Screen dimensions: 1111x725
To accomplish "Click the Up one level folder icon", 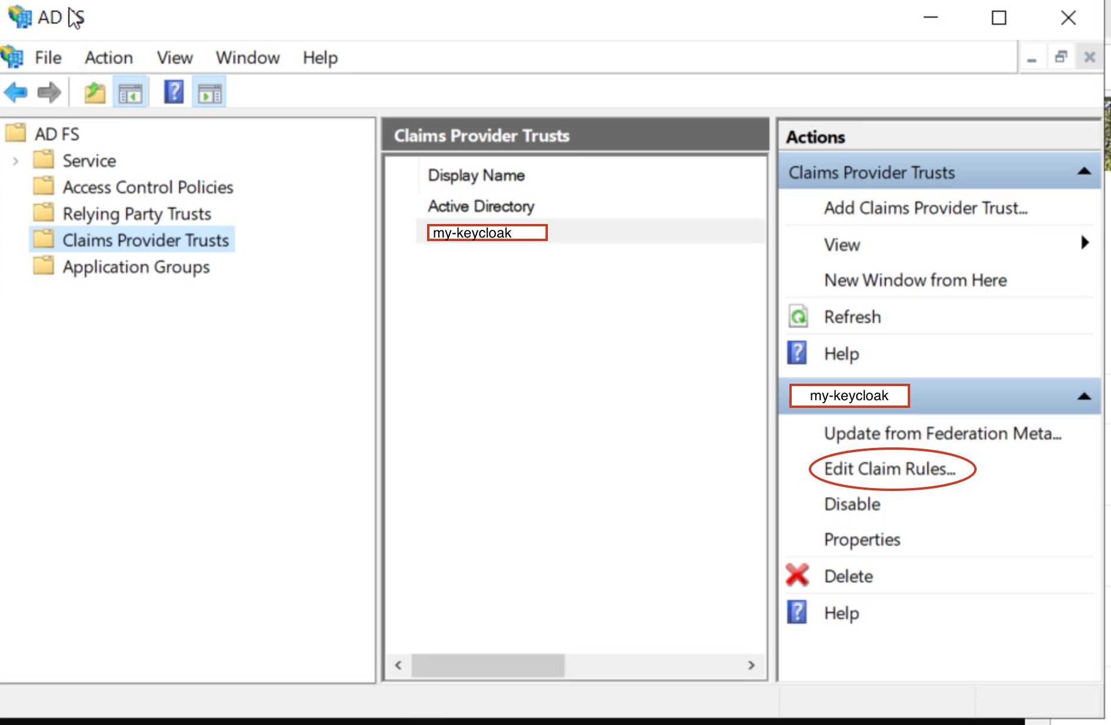I will point(94,93).
